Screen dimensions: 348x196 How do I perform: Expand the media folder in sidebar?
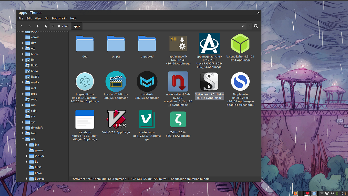(x=23, y=82)
